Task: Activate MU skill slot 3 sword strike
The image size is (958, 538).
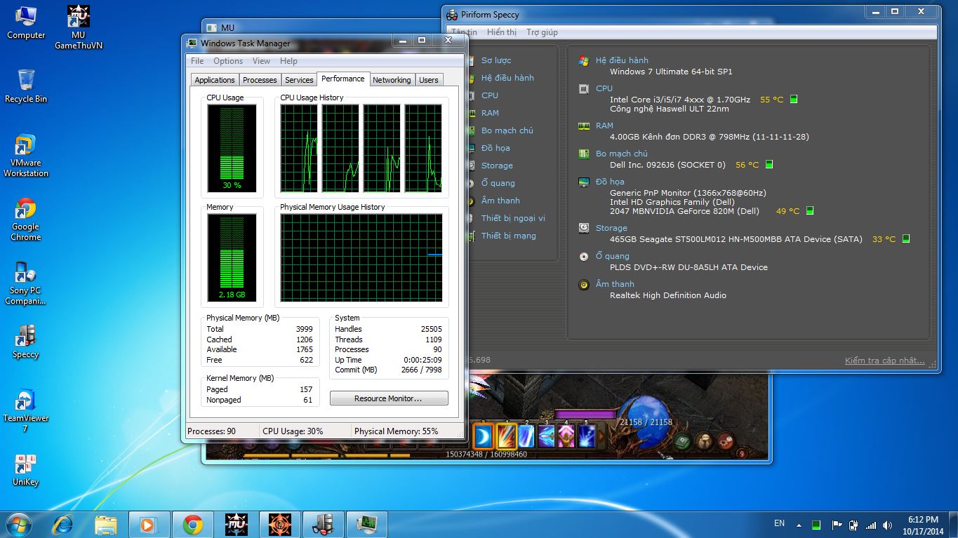Action: click(547, 436)
